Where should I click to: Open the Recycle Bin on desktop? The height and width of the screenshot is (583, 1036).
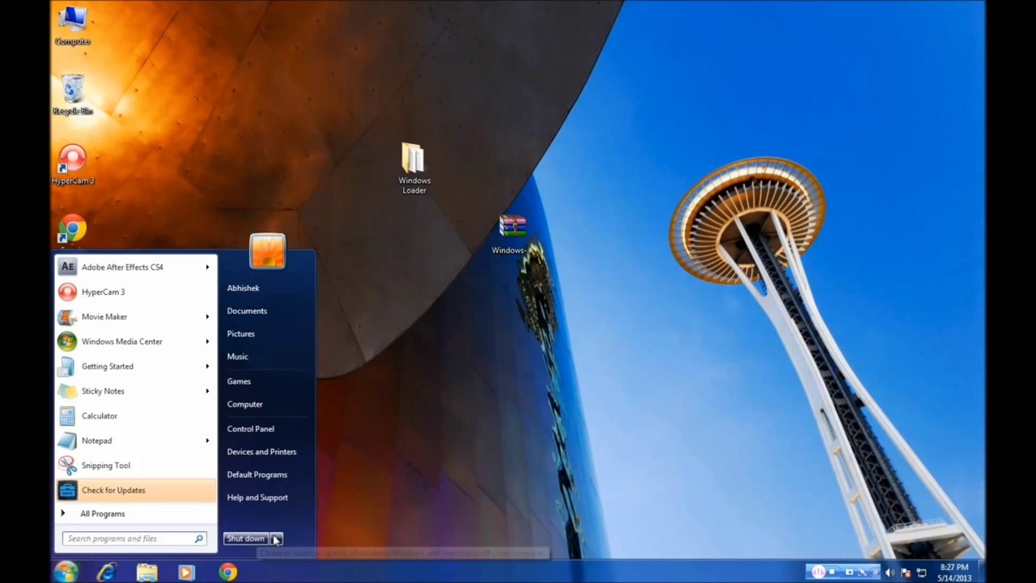coord(72,95)
